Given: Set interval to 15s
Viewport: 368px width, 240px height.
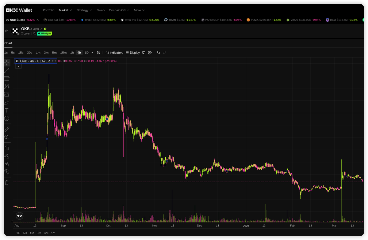Looking at the screenshot, I should [21, 53].
